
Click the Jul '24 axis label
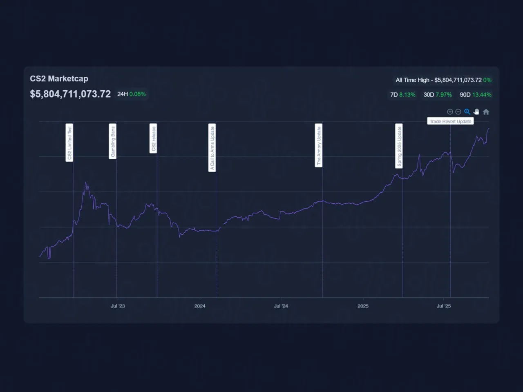281,306
